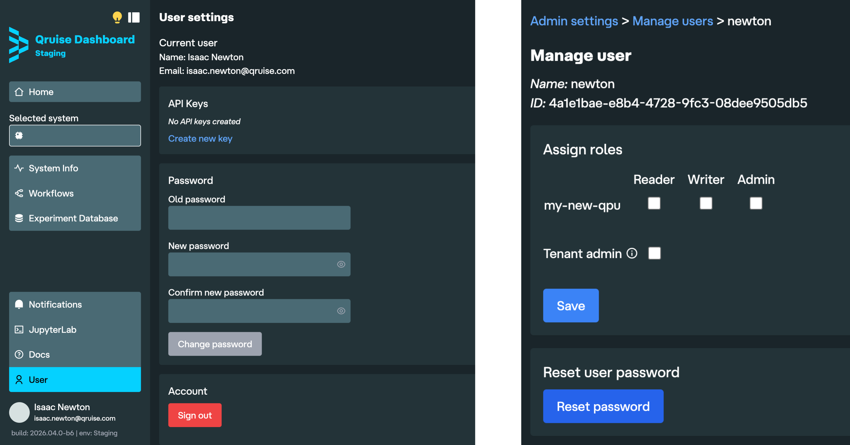Check Reader role for my-new-qpu
850x445 pixels.
[x=654, y=203]
